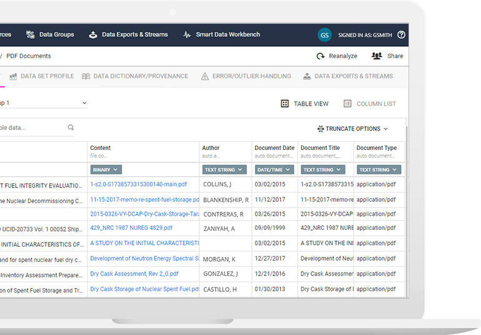The width and height of the screenshot is (481, 335).
Task: Open the BINARY type dropdown for Content
Action: [x=106, y=170]
